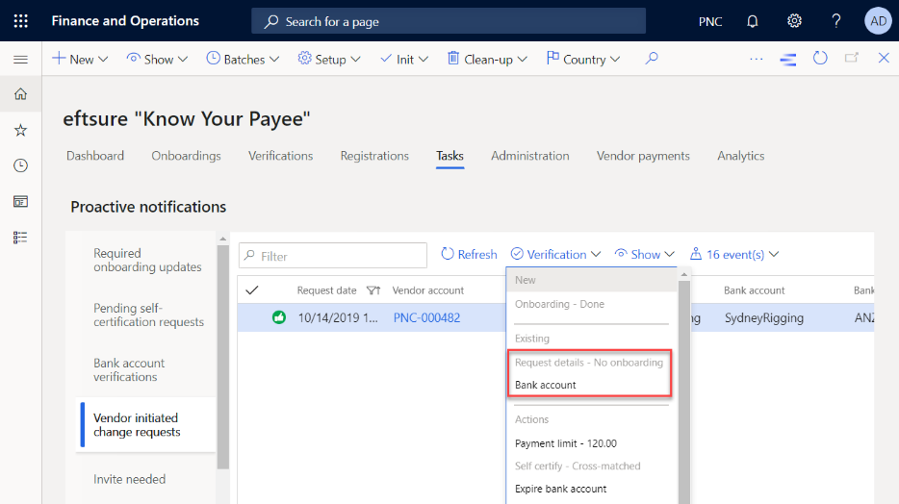
Task: Close the form with X
Action: [884, 59]
